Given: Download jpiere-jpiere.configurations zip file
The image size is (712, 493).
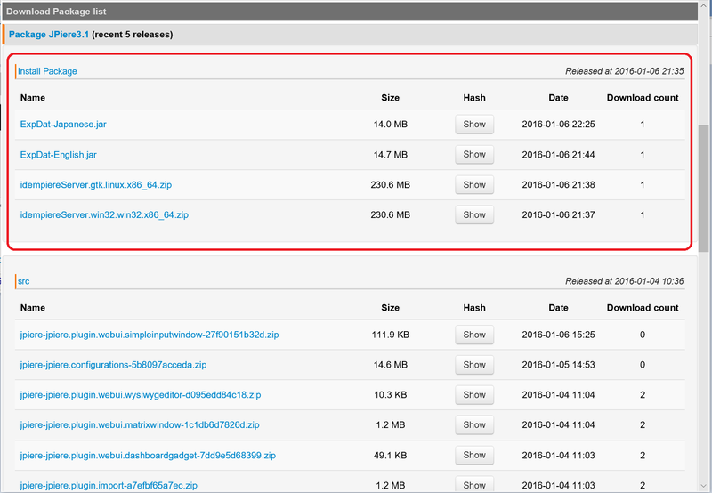Looking at the screenshot, I should 113,365.
